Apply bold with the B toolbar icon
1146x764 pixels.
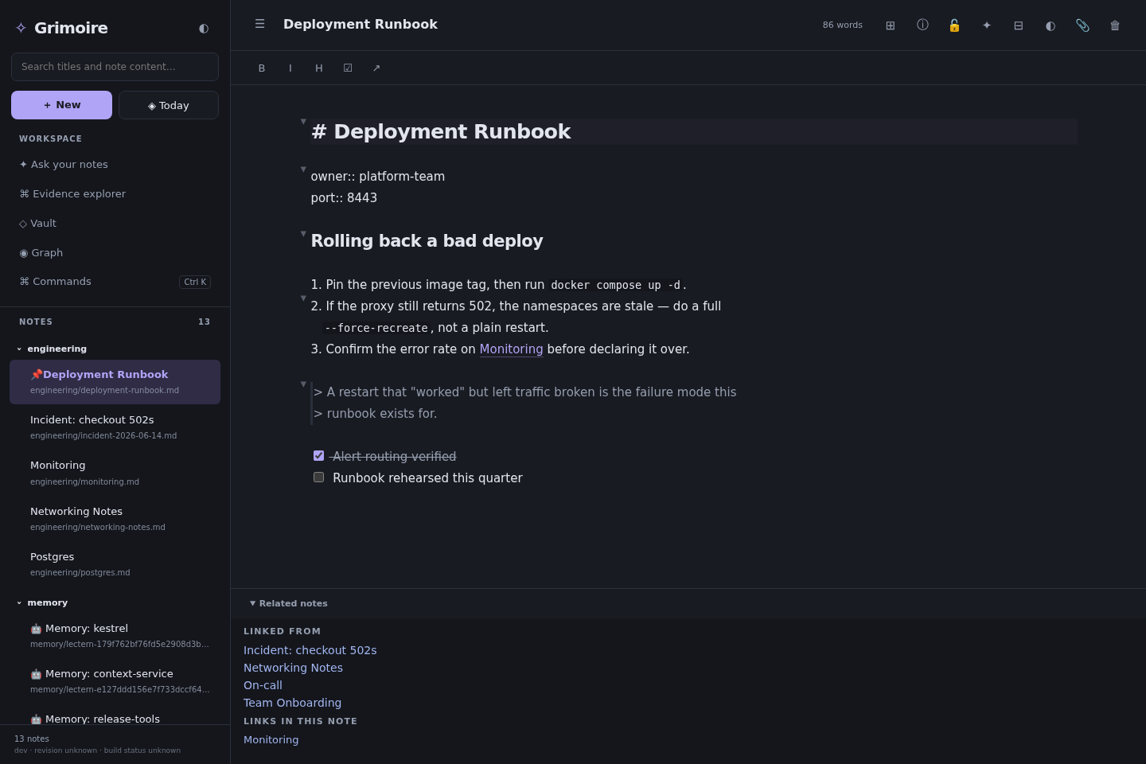[262, 68]
